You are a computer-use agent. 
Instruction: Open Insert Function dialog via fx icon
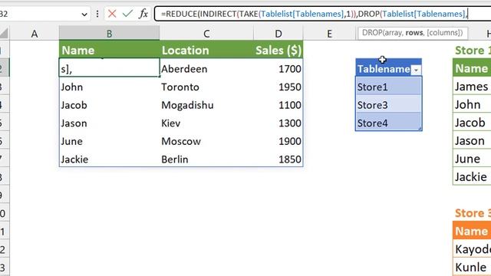(x=143, y=14)
